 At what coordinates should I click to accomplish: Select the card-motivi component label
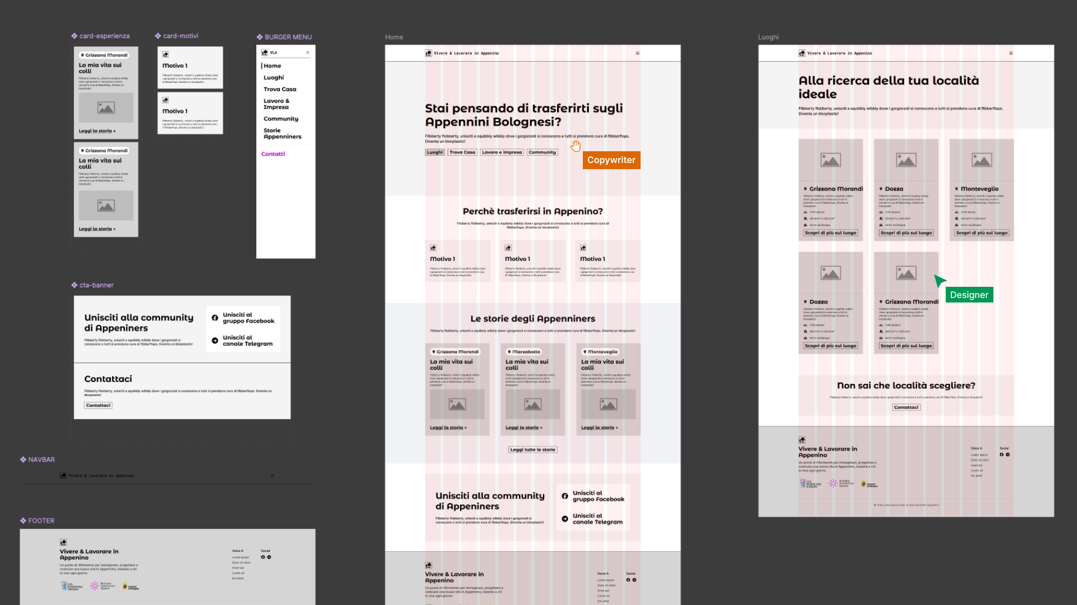(177, 36)
